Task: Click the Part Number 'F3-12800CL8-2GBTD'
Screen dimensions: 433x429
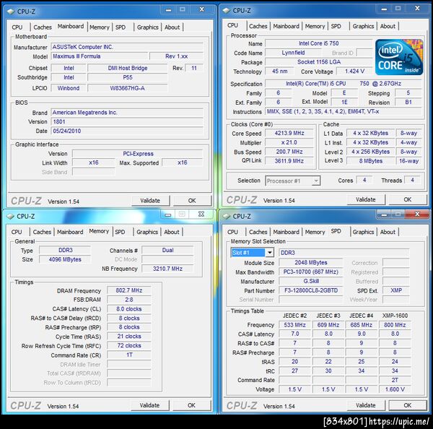Action: click(311, 290)
